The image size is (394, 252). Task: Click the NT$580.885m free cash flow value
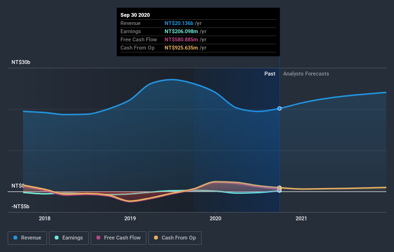[181, 39]
